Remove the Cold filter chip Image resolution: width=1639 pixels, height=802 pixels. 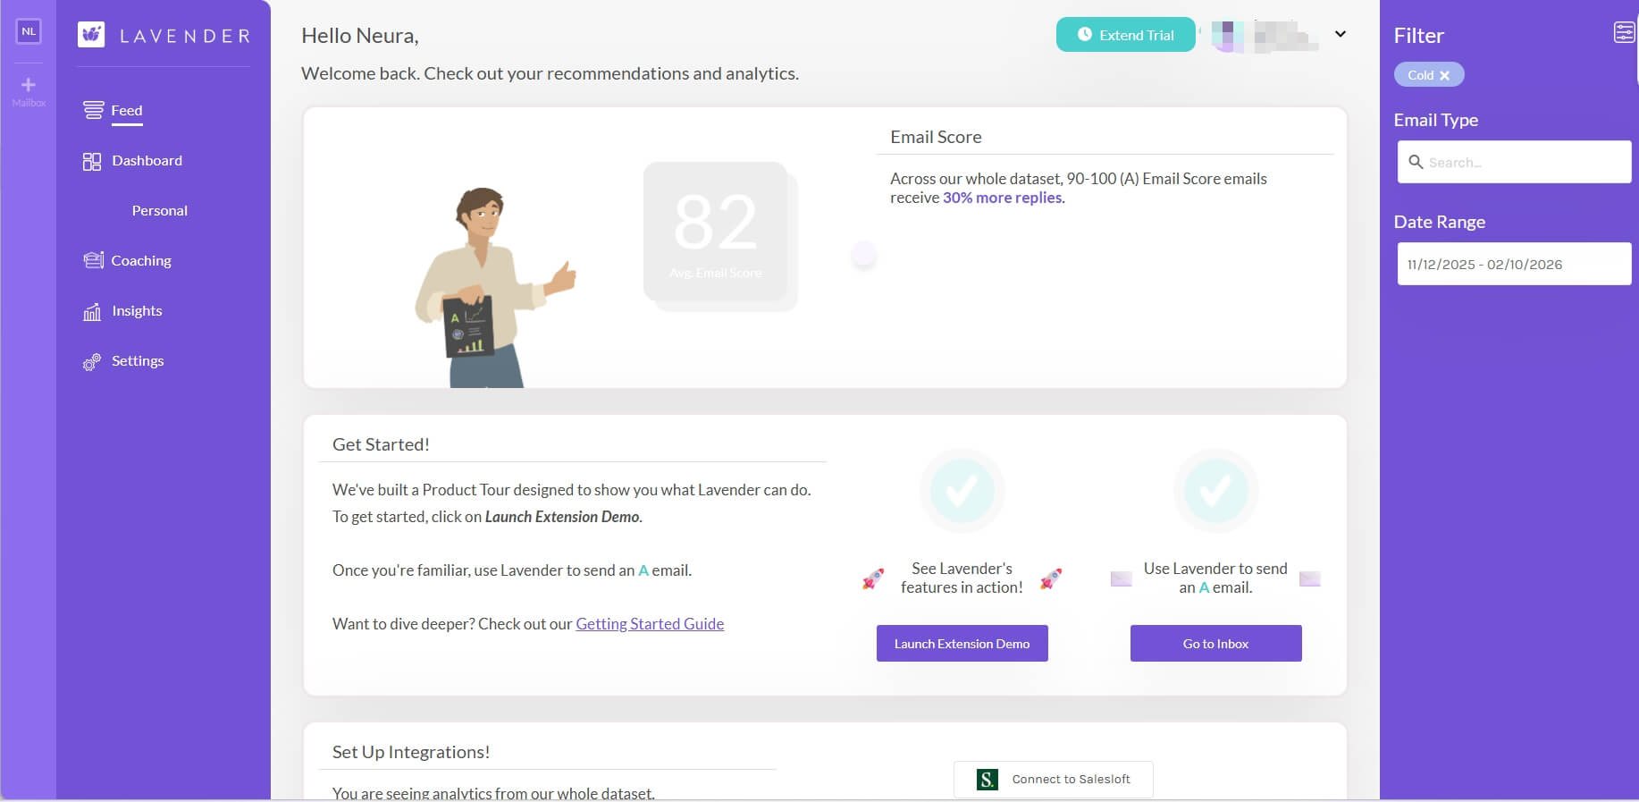click(1444, 75)
